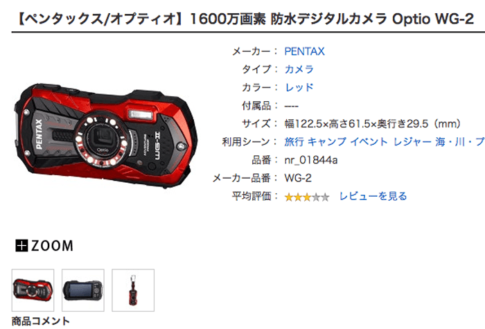Click the レッド color link
485x329 pixels.
(x=299, y=87)
